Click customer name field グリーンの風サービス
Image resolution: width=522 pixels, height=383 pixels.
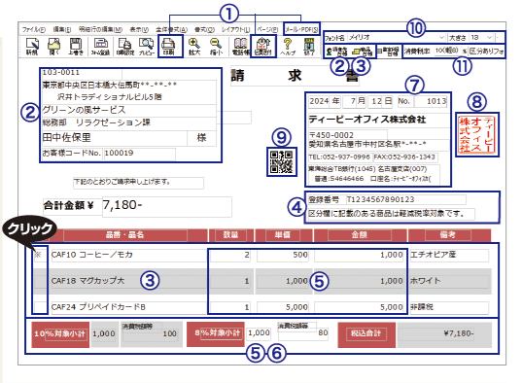pyautogui.click(x=129, y=110)
